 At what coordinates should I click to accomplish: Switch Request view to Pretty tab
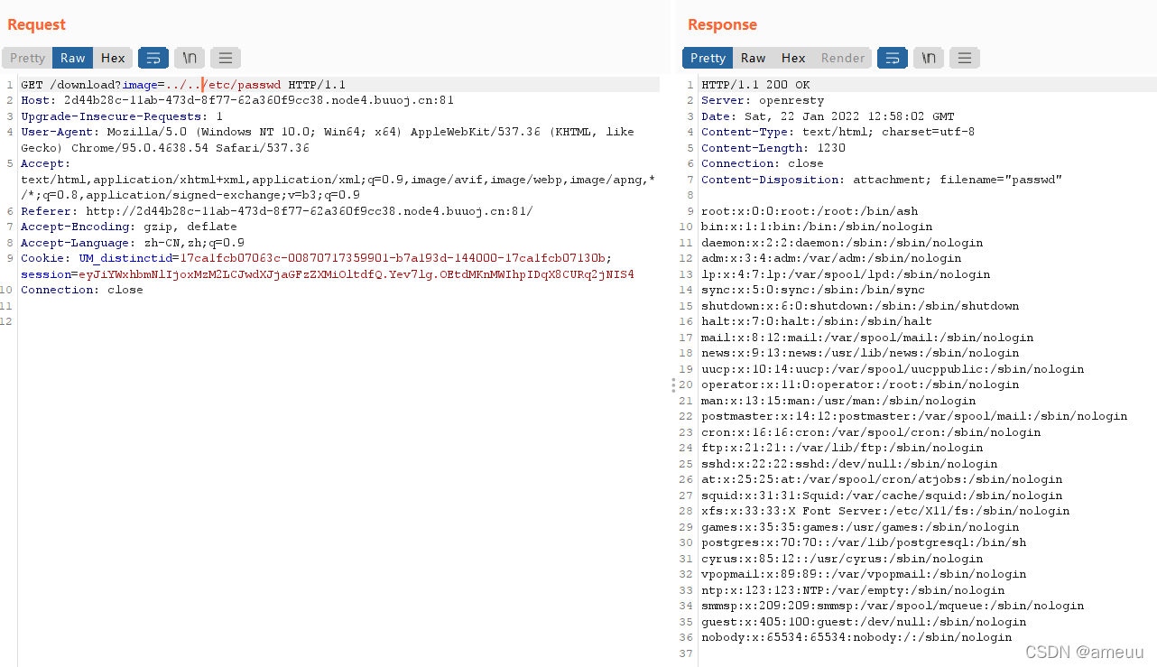click(x=27, y=58)
